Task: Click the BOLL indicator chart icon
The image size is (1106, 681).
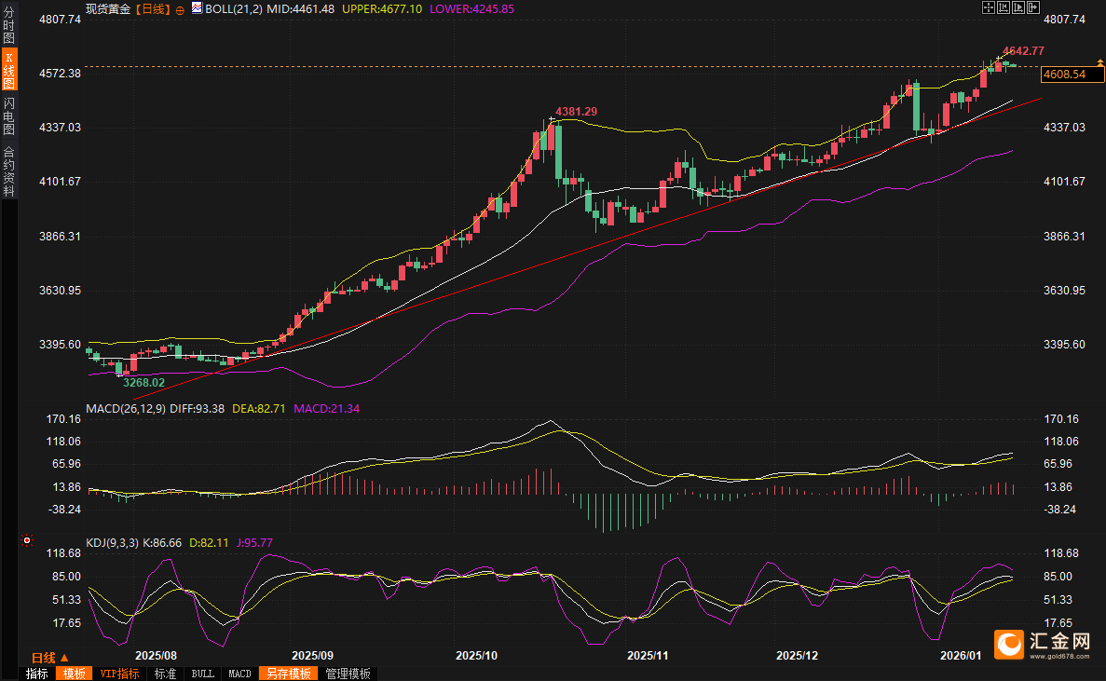Action: 196,7
